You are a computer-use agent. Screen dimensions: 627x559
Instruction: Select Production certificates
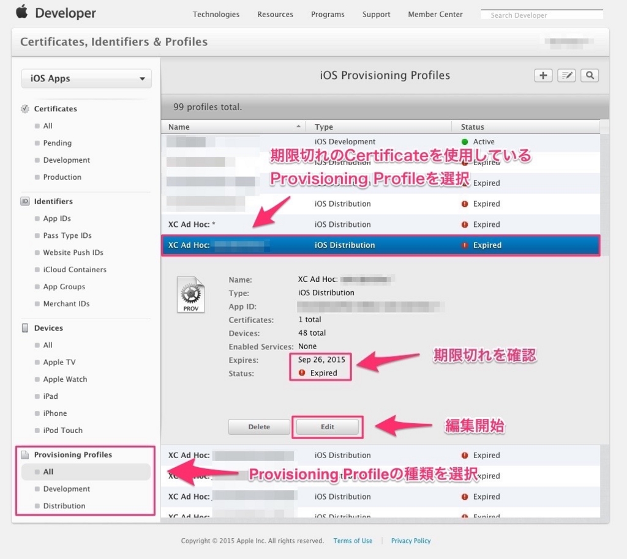click(62, 177)
